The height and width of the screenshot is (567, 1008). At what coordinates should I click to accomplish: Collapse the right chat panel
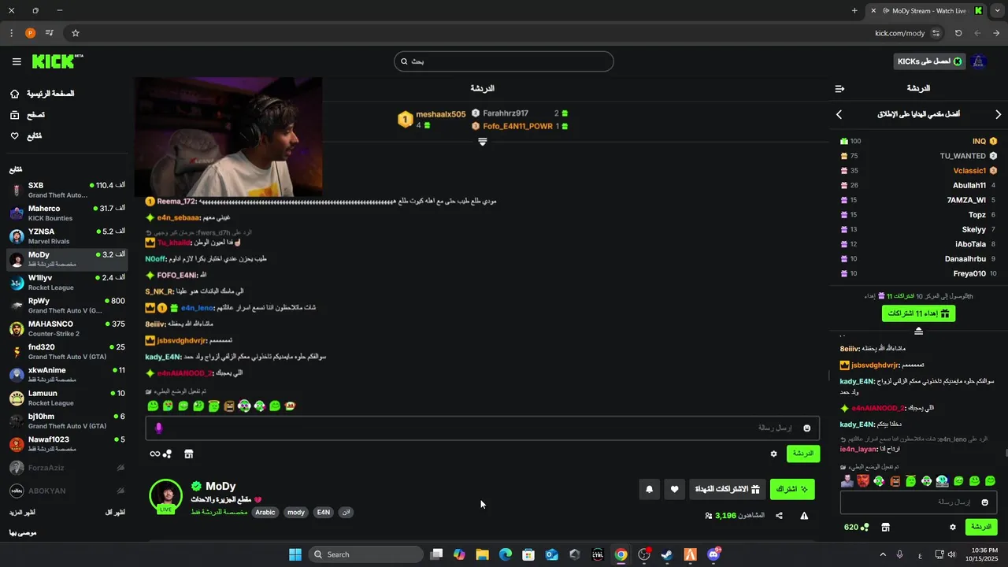click(x=839, y=88)
